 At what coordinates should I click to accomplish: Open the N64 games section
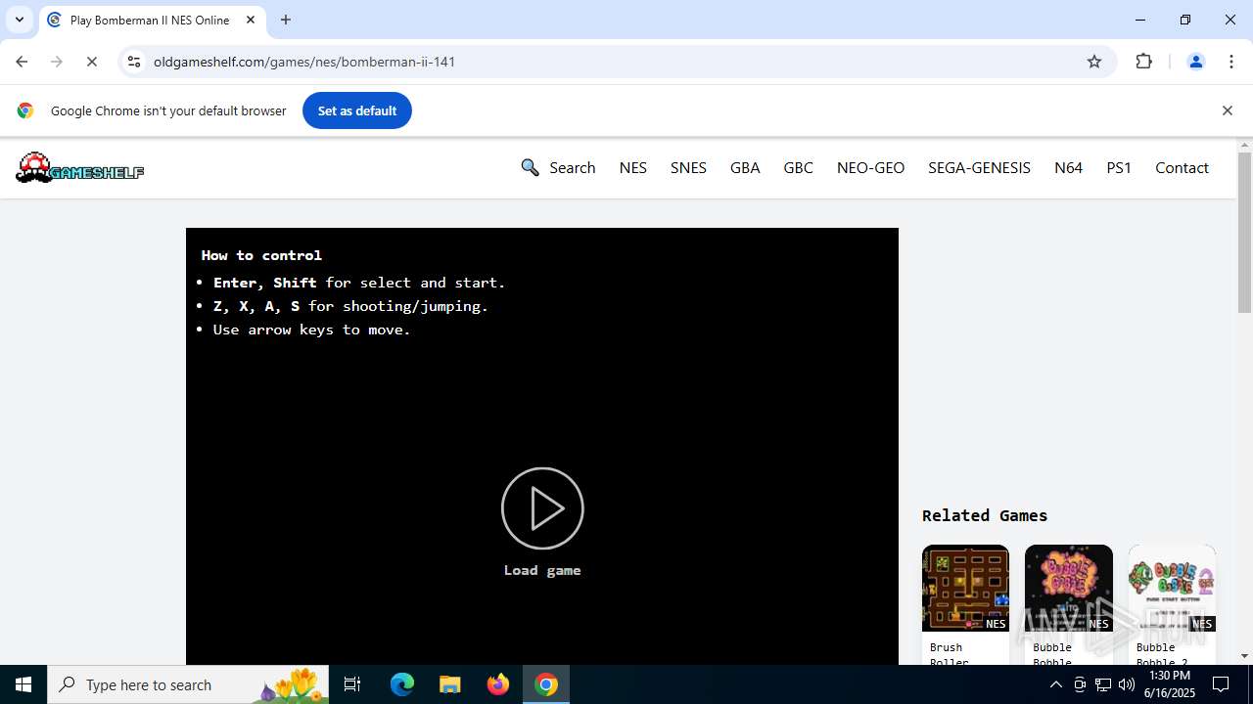tap(1068, 168)
